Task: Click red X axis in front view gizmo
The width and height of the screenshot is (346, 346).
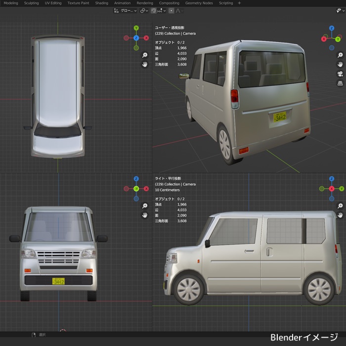Action: 146,189
